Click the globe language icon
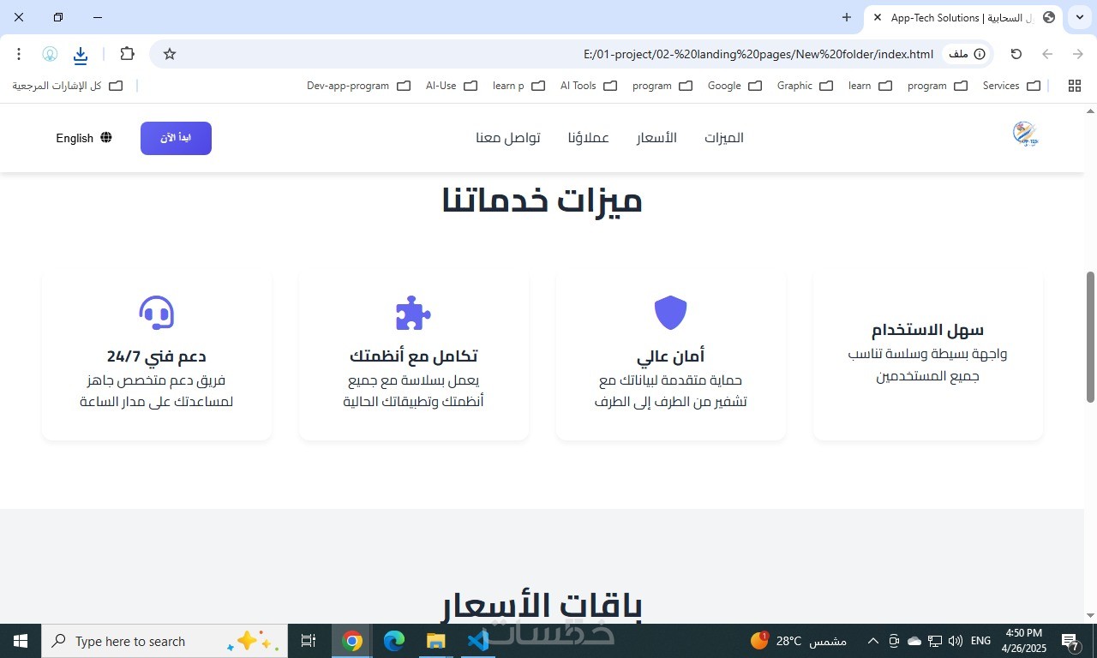The image size is (1097, 658). [106, 138]
